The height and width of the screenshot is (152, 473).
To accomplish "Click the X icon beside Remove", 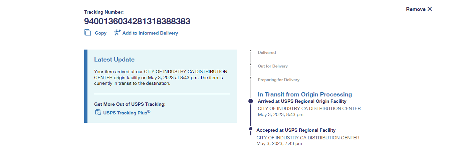I will 430,9.
